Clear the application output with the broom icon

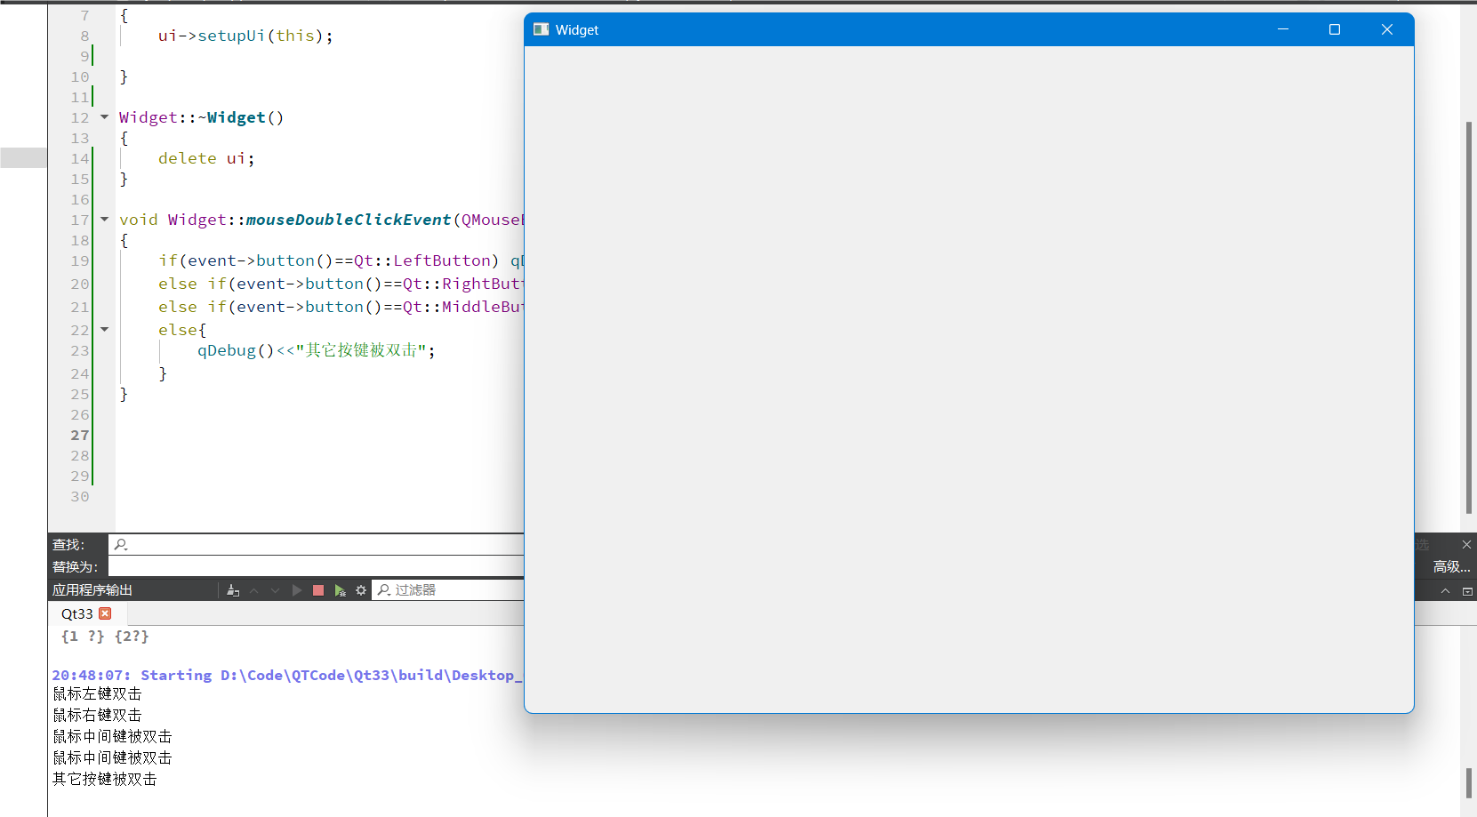(233, 590)
